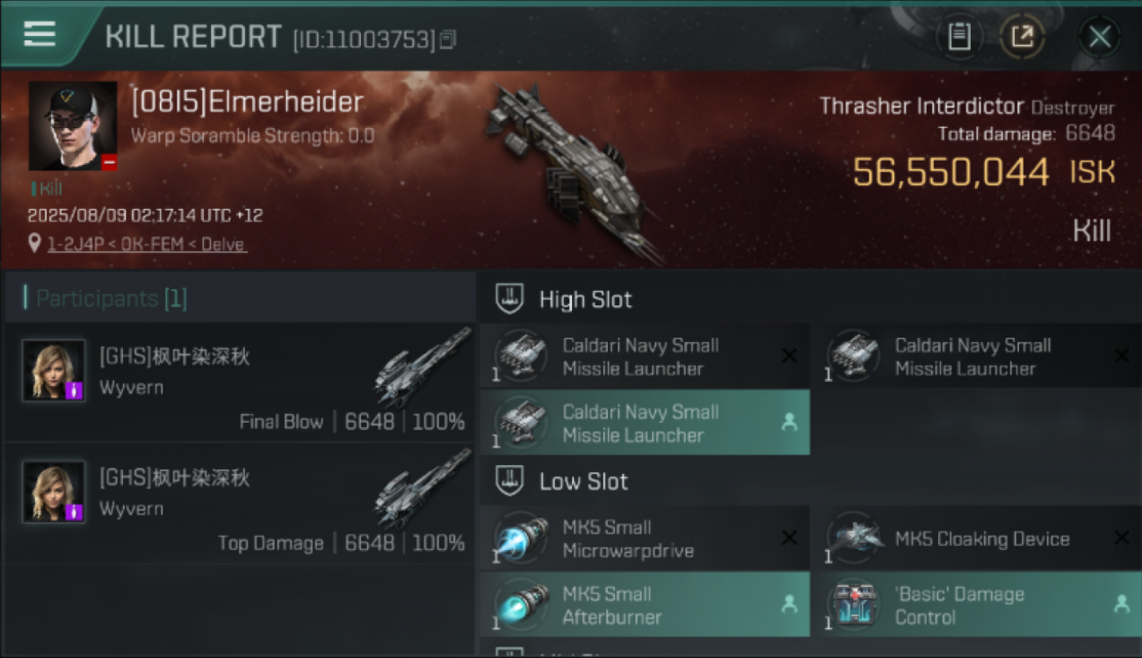Open the hamburger menu icon
The width and height of the screenshot is (1142, 658).
40,33
